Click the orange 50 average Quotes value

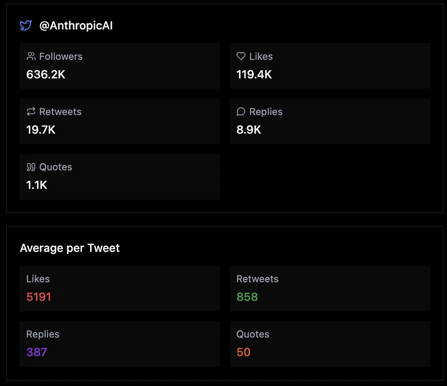point(243,352)
